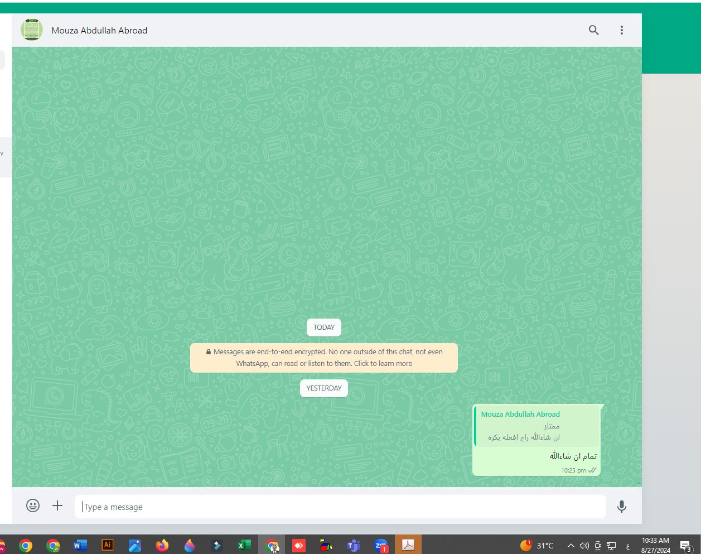This screenshot has height=554, width=701.
Task: Open the weather widget showing 31°C
Action: (537, 545)
